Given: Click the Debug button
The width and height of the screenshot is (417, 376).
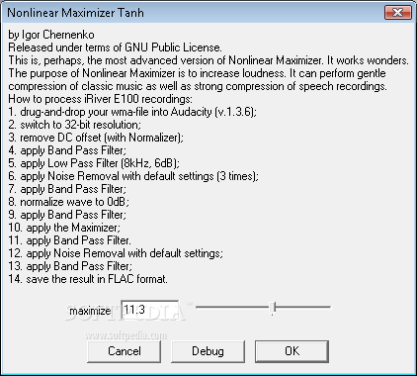Looking at the screenshot, I should coord(208,351).
